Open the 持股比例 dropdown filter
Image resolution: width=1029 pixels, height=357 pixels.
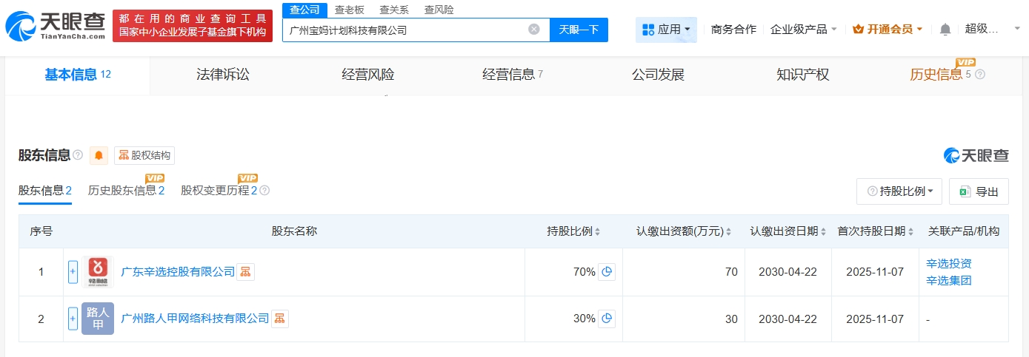[x=899, y=191]
